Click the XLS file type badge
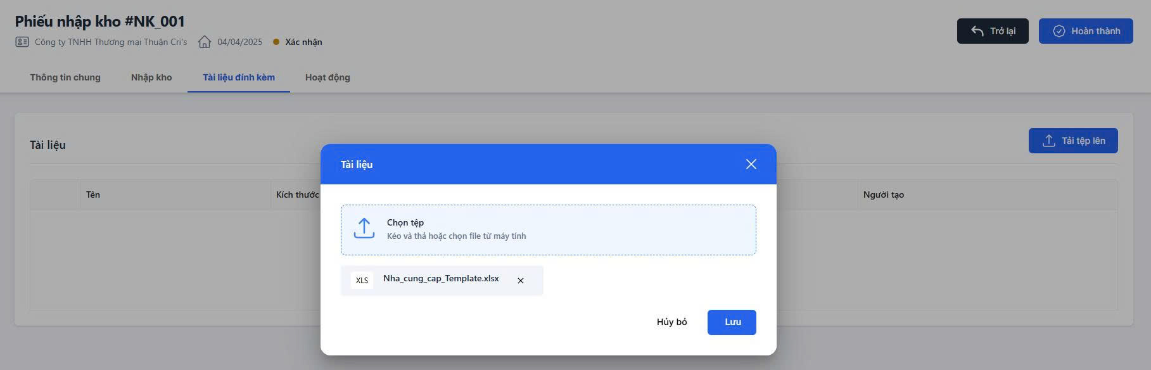 point(362,281)
